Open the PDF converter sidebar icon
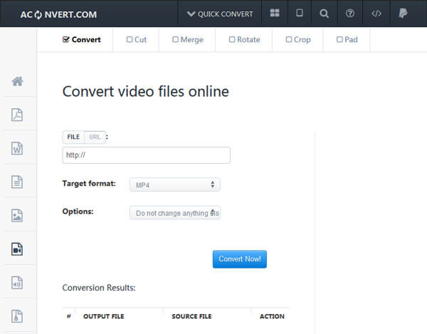The height and width of the screenshot is (334, 427). coord(17,115)
